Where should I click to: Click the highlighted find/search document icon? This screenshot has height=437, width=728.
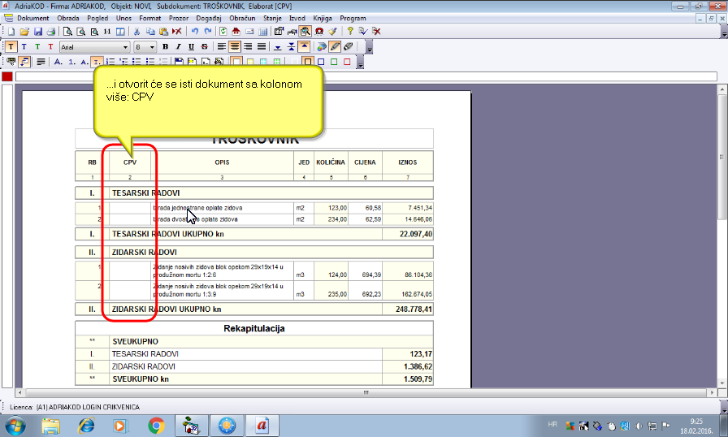(x=305, y=32)
